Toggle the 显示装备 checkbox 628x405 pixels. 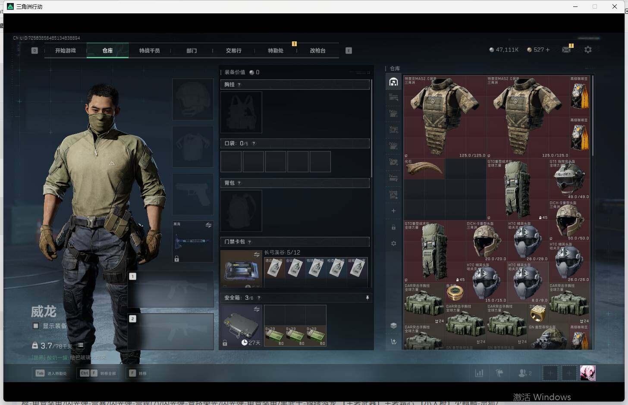click(36, 326)
